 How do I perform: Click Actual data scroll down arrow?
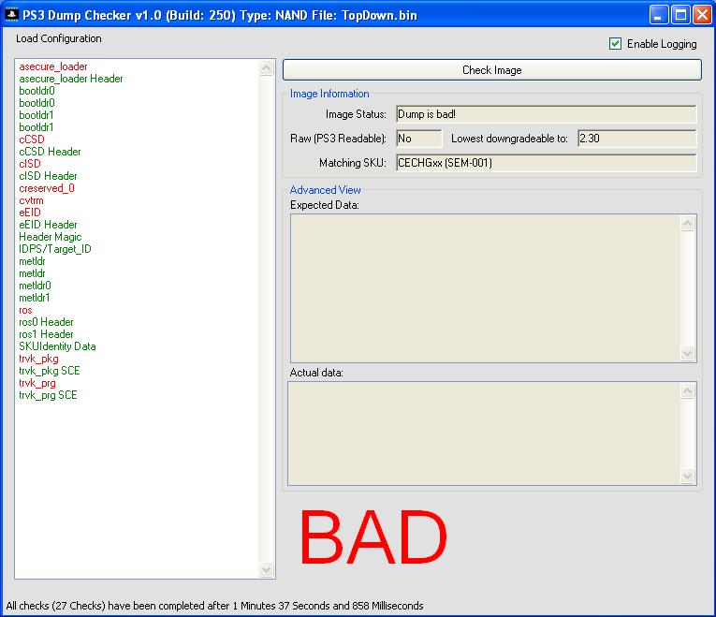(x=688, y=476)
